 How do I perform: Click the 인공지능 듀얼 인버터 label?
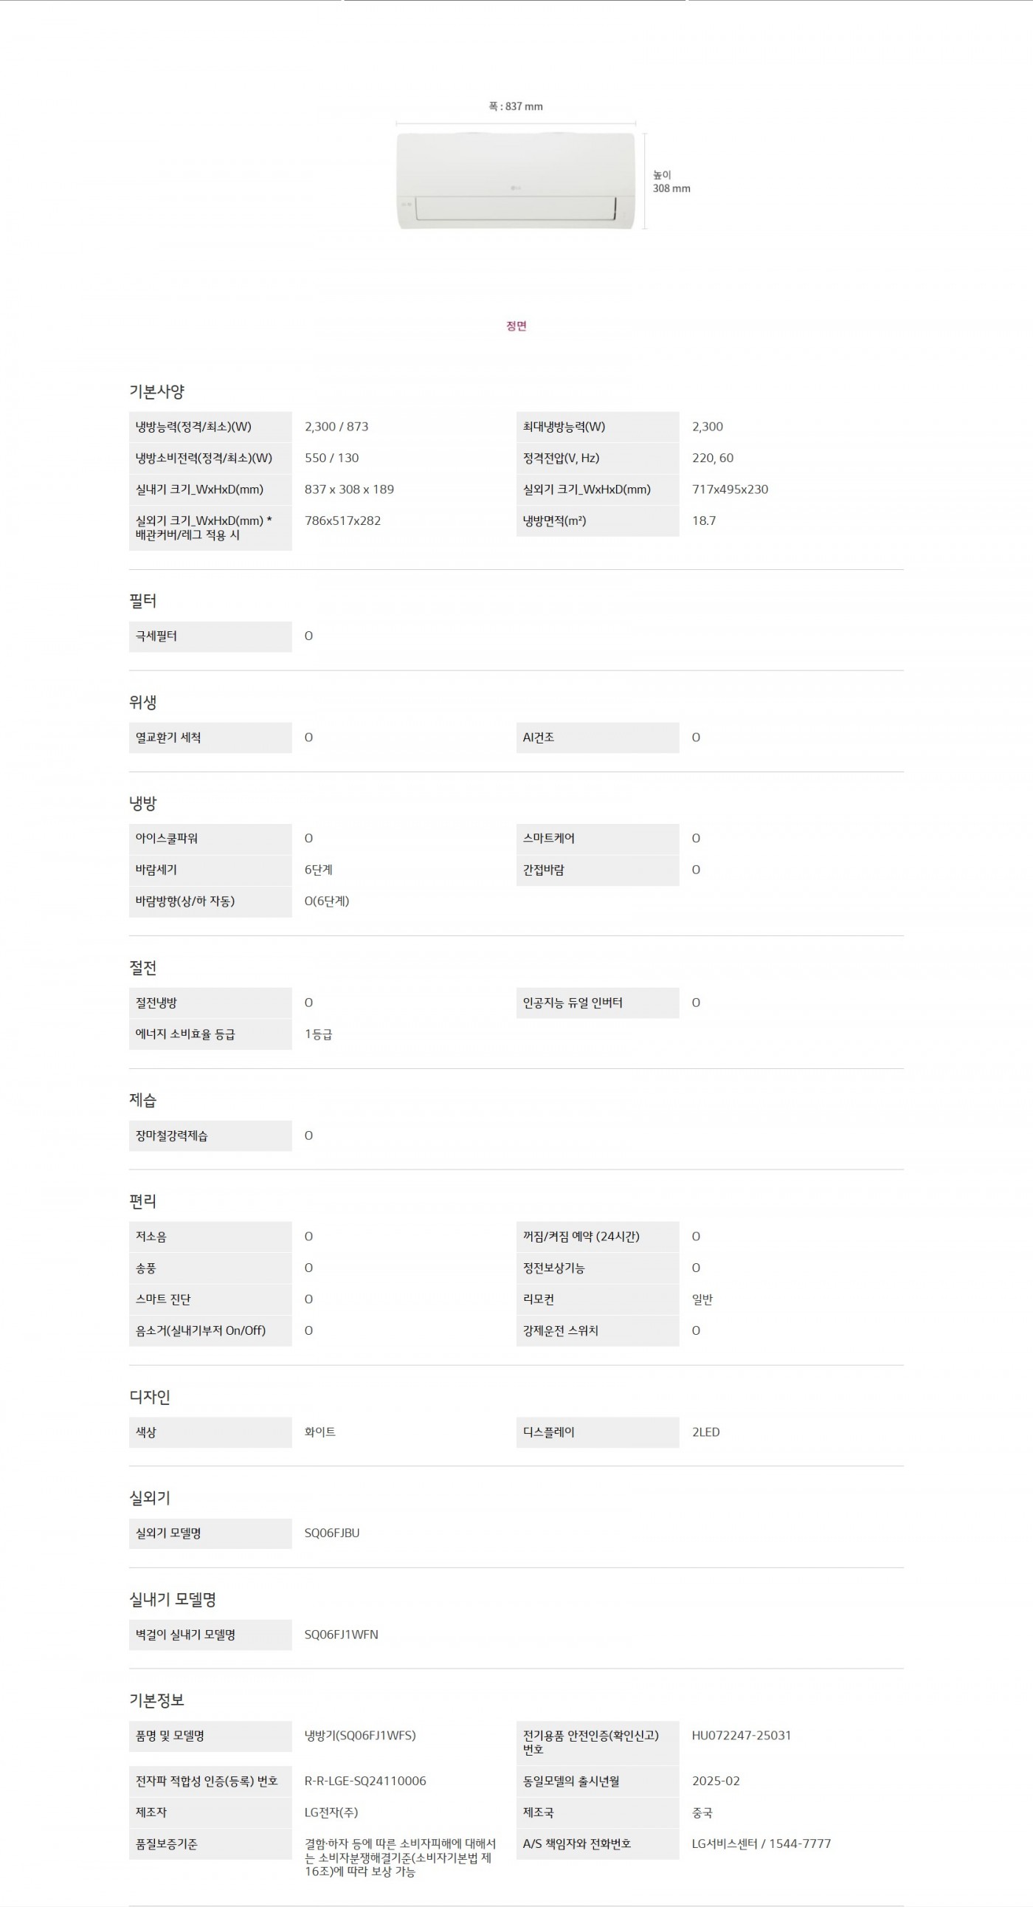573,1003
